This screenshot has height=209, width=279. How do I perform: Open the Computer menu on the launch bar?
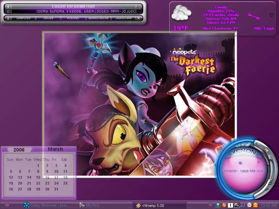tap(23, 18)
